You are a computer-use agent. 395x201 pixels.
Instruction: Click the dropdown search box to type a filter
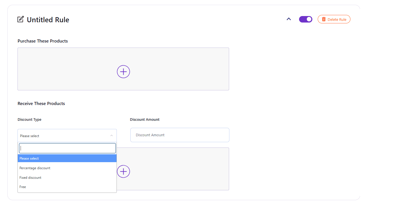pos(67,148)
